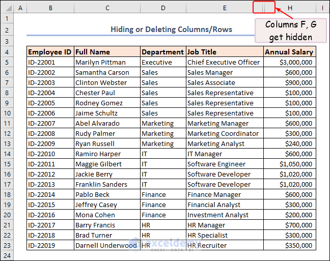Click the Columns F, G get hidden callout
Screen dimensions: 330x261
coord(289,31)
